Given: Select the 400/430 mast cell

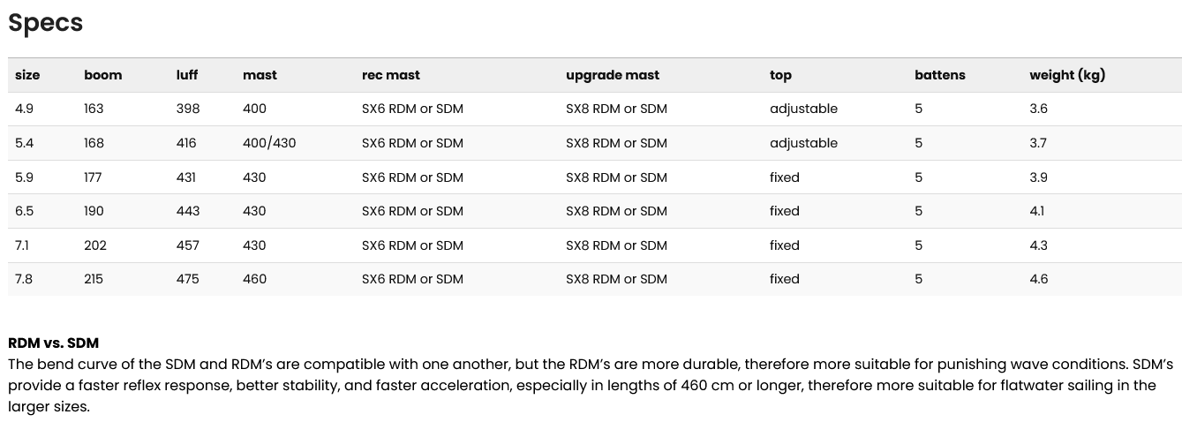Looking at the screenshot, I should pos(269,143).
